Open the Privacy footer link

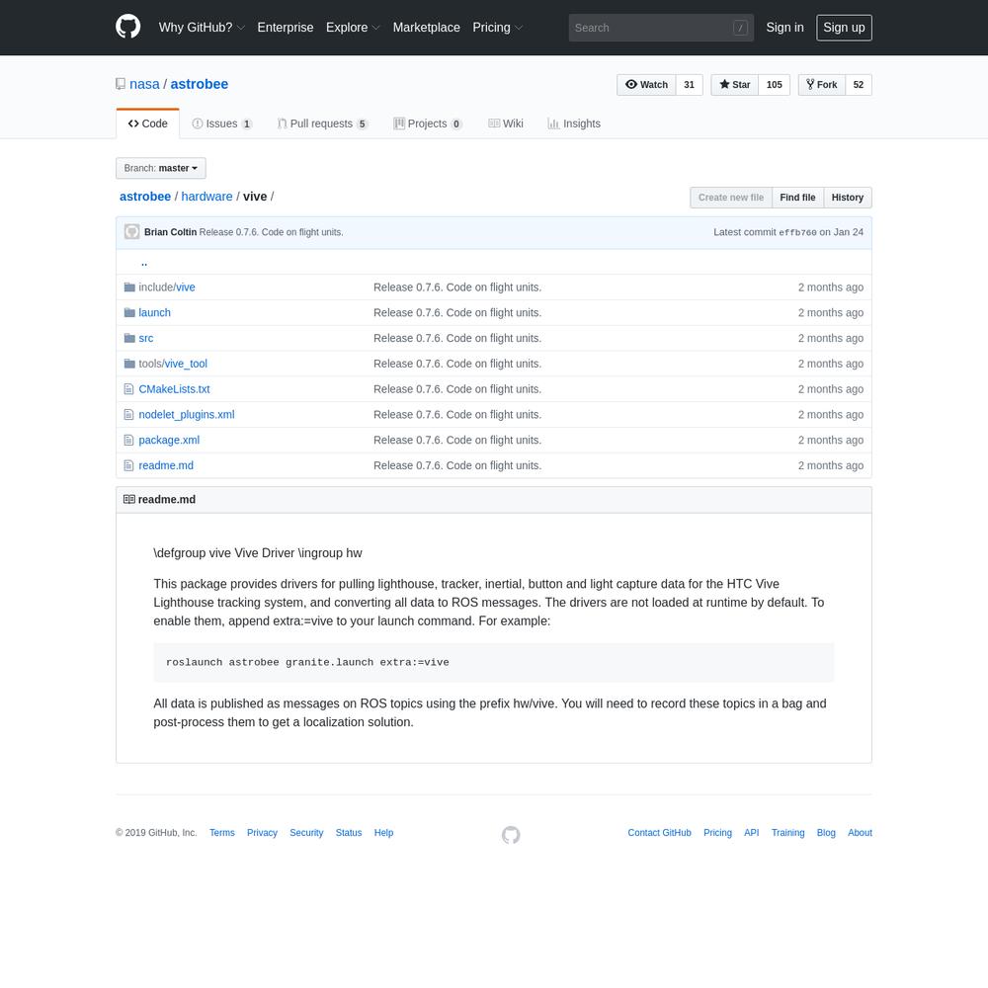[x=262, y=833]
